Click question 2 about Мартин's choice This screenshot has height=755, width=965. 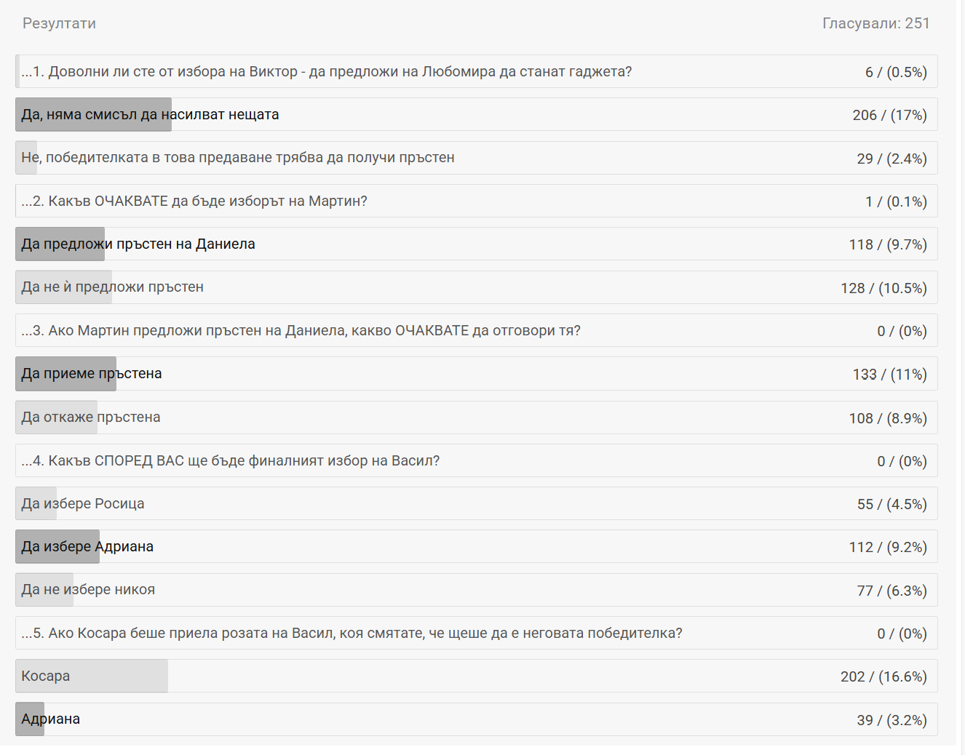pyautogui.click(x=194, y=201)
